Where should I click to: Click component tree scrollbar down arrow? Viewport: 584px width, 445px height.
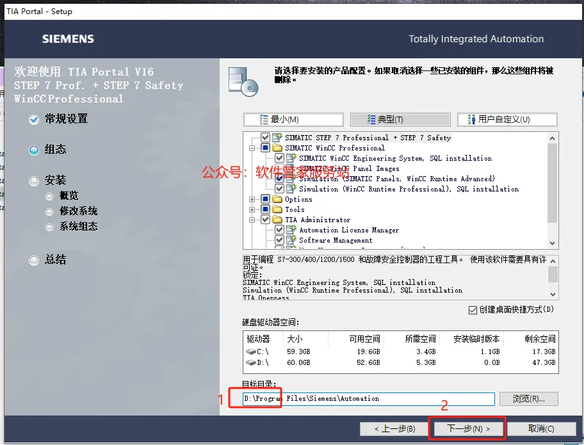[x=553, y=243]
